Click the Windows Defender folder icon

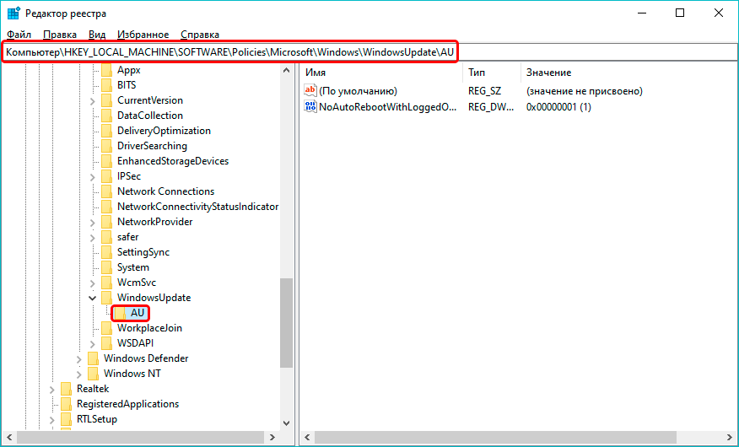click(x=94, y=358)
